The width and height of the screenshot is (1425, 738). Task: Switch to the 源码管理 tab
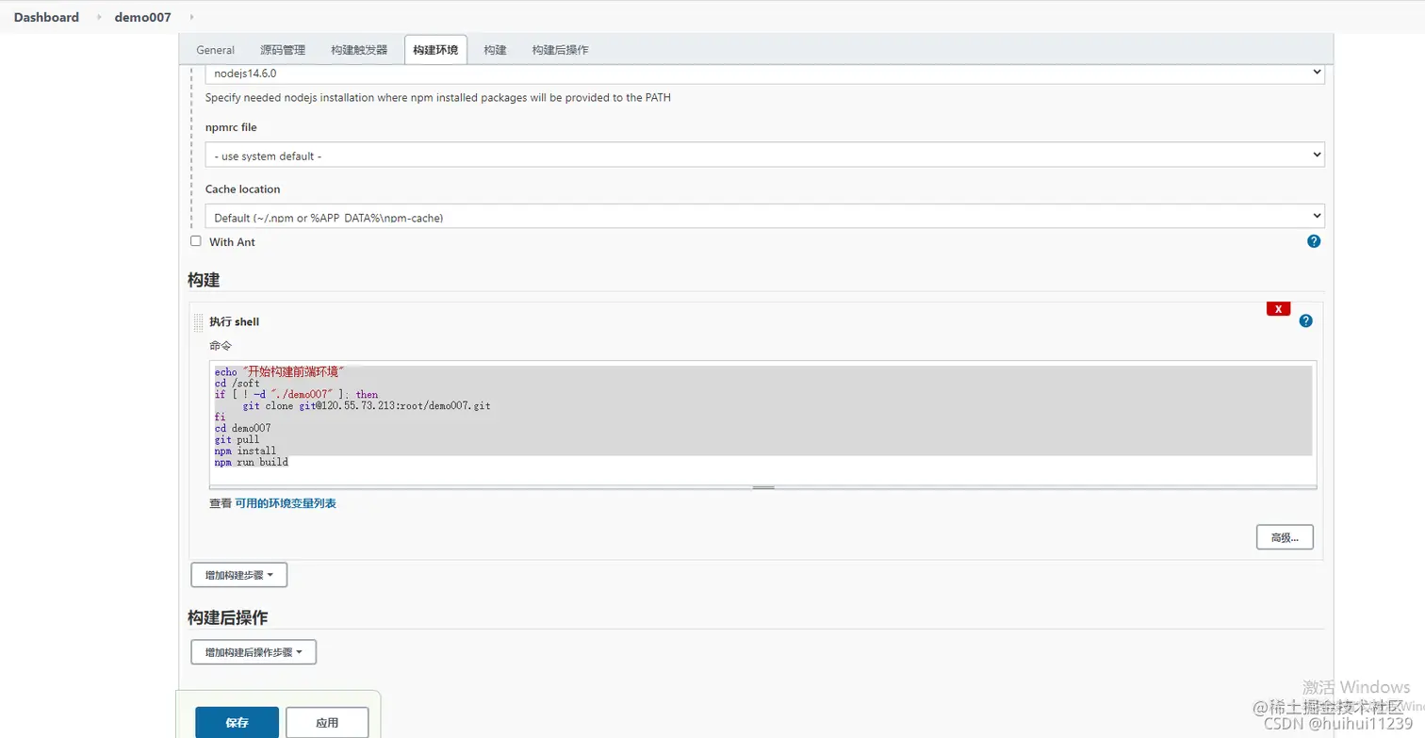283,50
